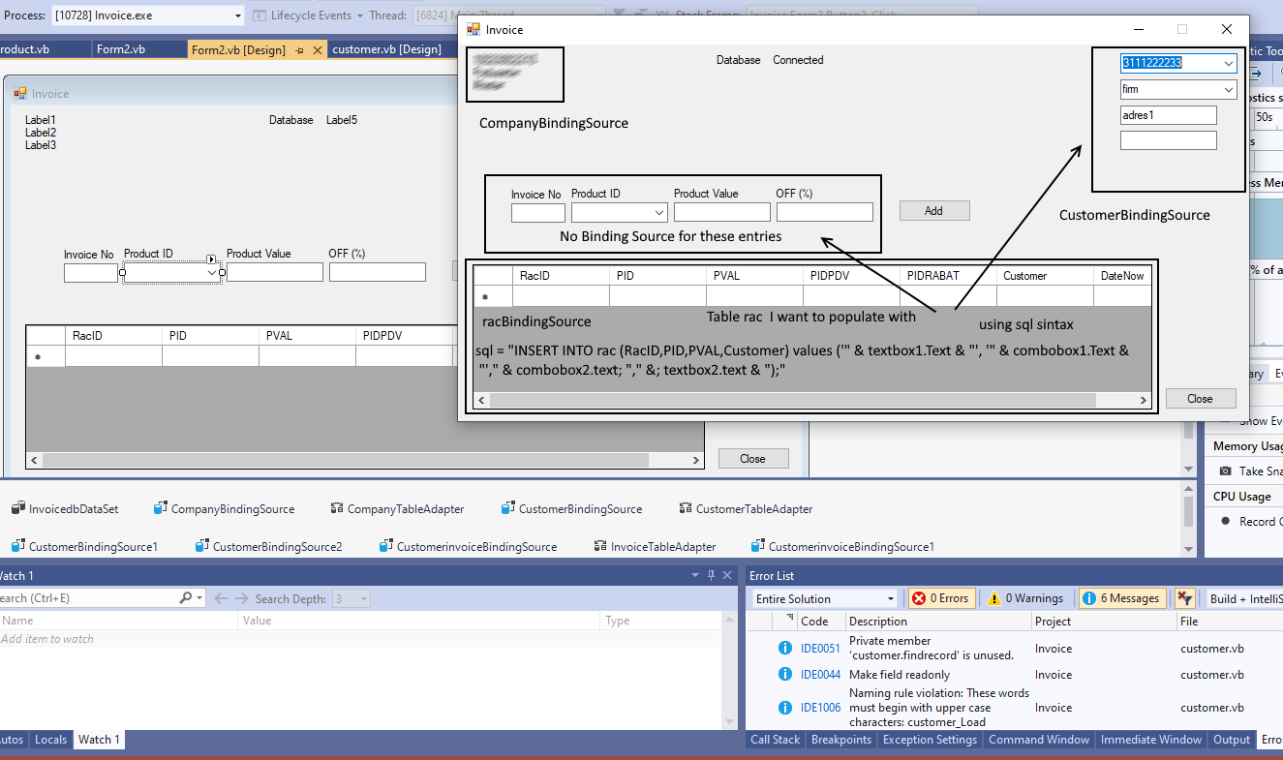This screenshot has height=760, width=1283.
Task: Click the Invoice window app icon
Action: coord(473,29)
